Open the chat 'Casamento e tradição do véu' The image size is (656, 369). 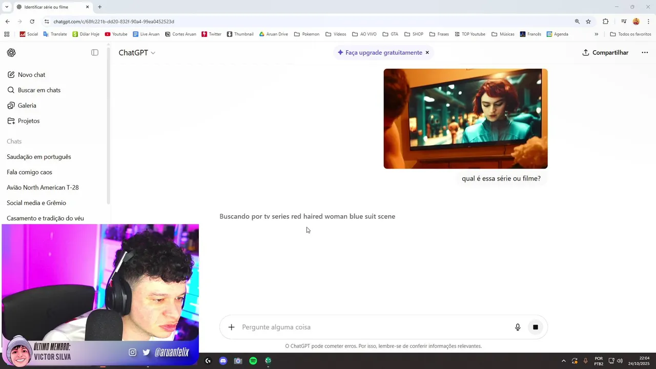[45, 218]
